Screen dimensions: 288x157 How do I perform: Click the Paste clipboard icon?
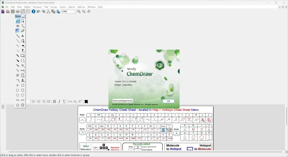(x=58, y=11)
